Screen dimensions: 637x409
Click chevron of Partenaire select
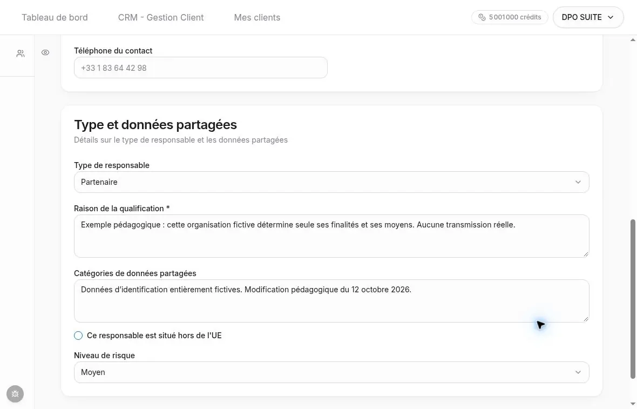[578, 182]
